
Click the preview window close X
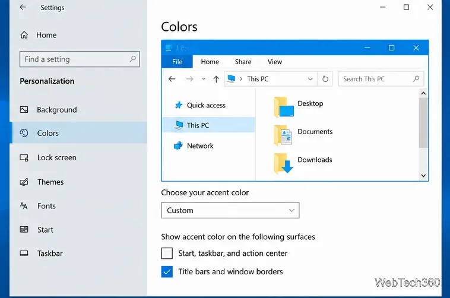click(416, 47)
